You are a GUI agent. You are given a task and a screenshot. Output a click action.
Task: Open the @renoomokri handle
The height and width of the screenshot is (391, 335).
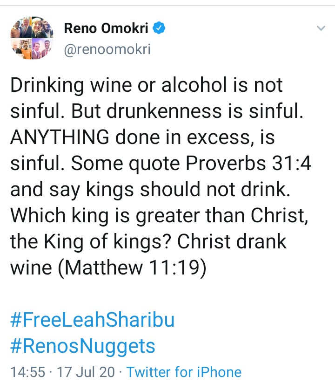click(x=107, y=49)
